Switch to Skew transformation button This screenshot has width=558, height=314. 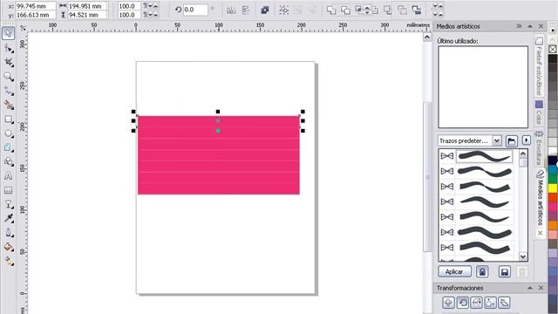pos(504,303)
